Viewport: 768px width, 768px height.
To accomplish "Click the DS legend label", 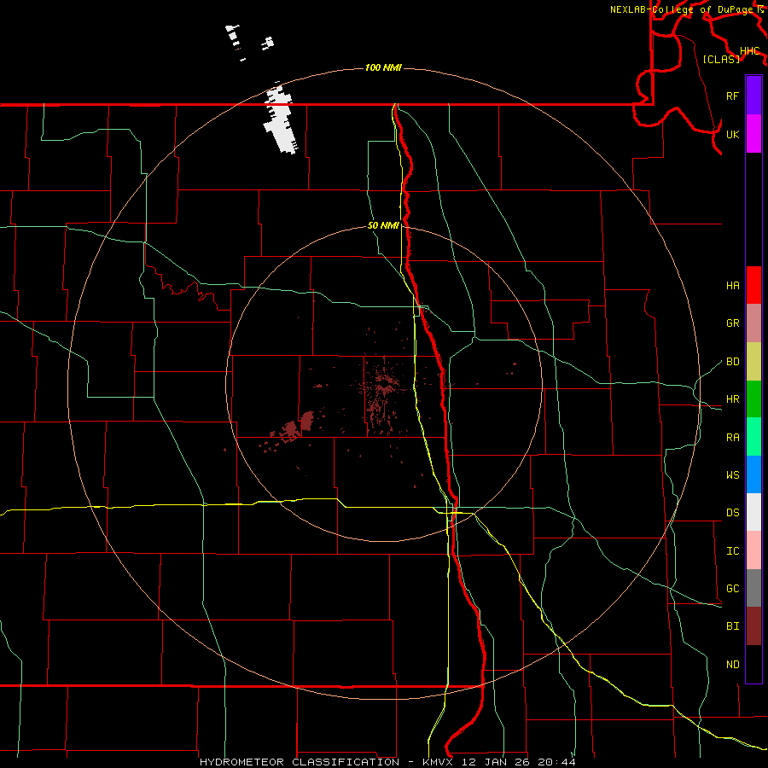I will (732, 513).
